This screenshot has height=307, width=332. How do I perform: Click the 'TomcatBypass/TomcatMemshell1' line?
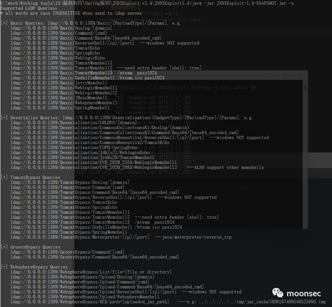70,212
